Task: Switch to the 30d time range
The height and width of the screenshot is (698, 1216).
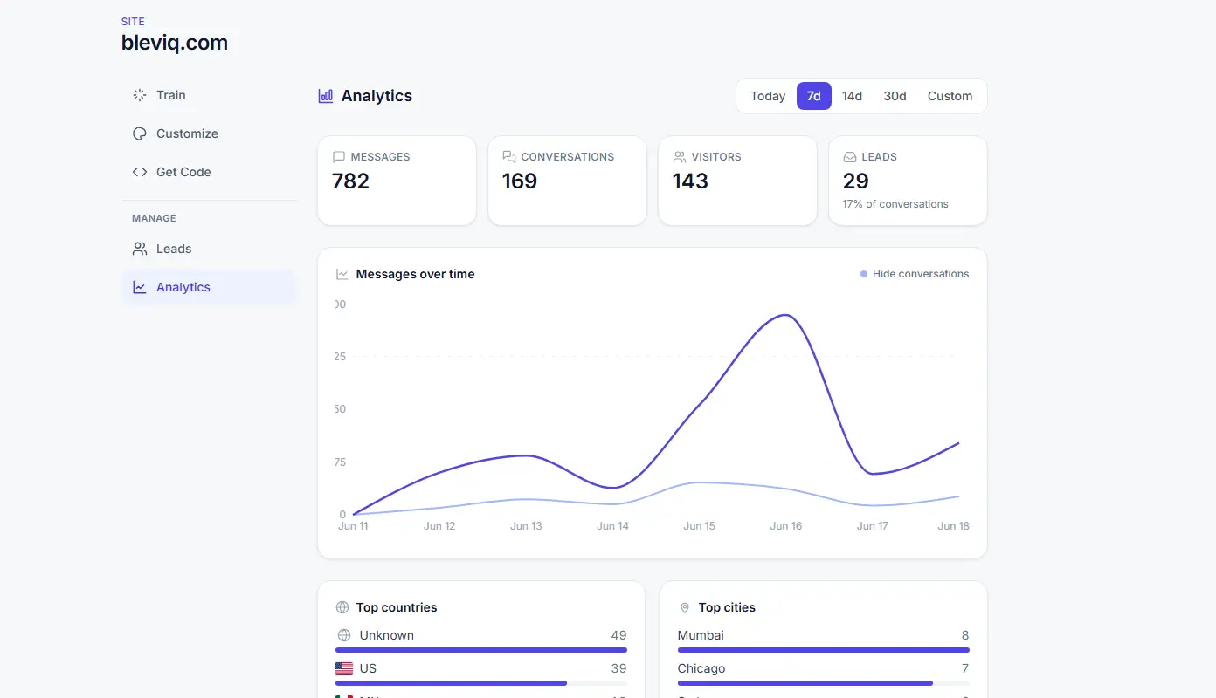Action: pos(895,96)
